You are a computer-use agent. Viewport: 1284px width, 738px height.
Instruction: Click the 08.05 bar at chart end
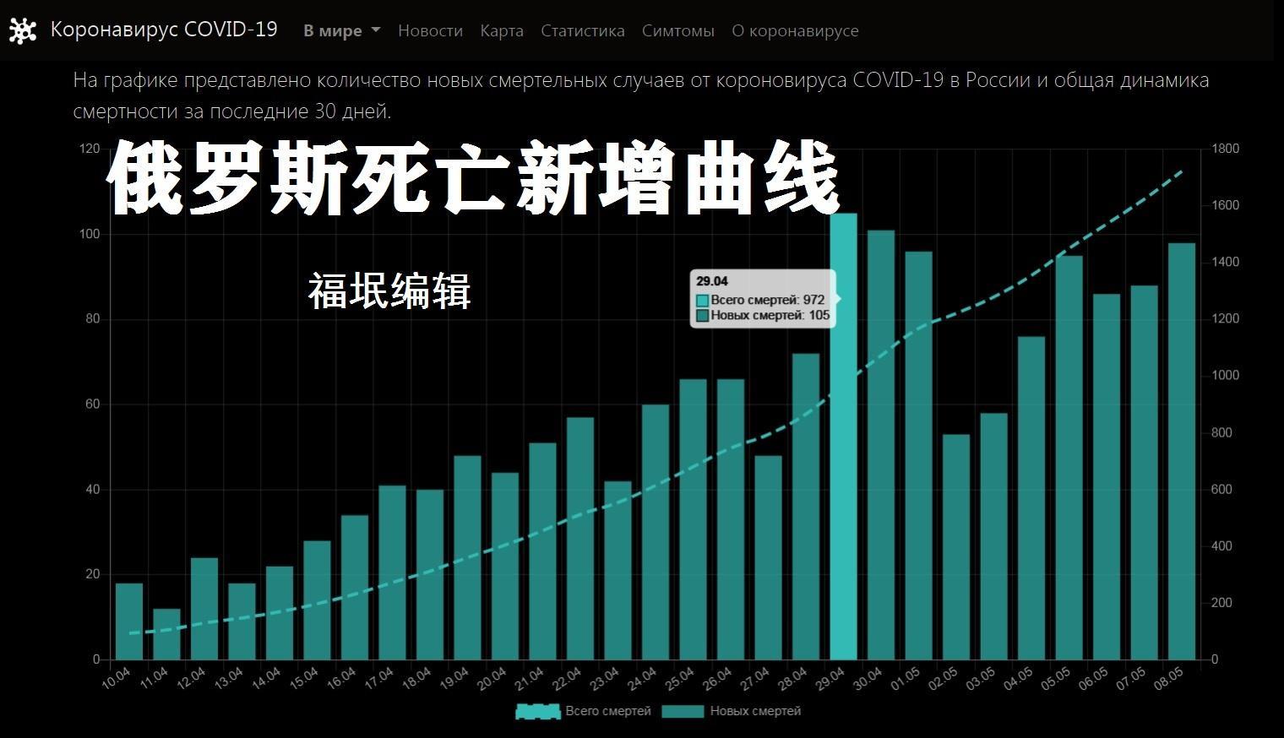tap(1181, 452)
